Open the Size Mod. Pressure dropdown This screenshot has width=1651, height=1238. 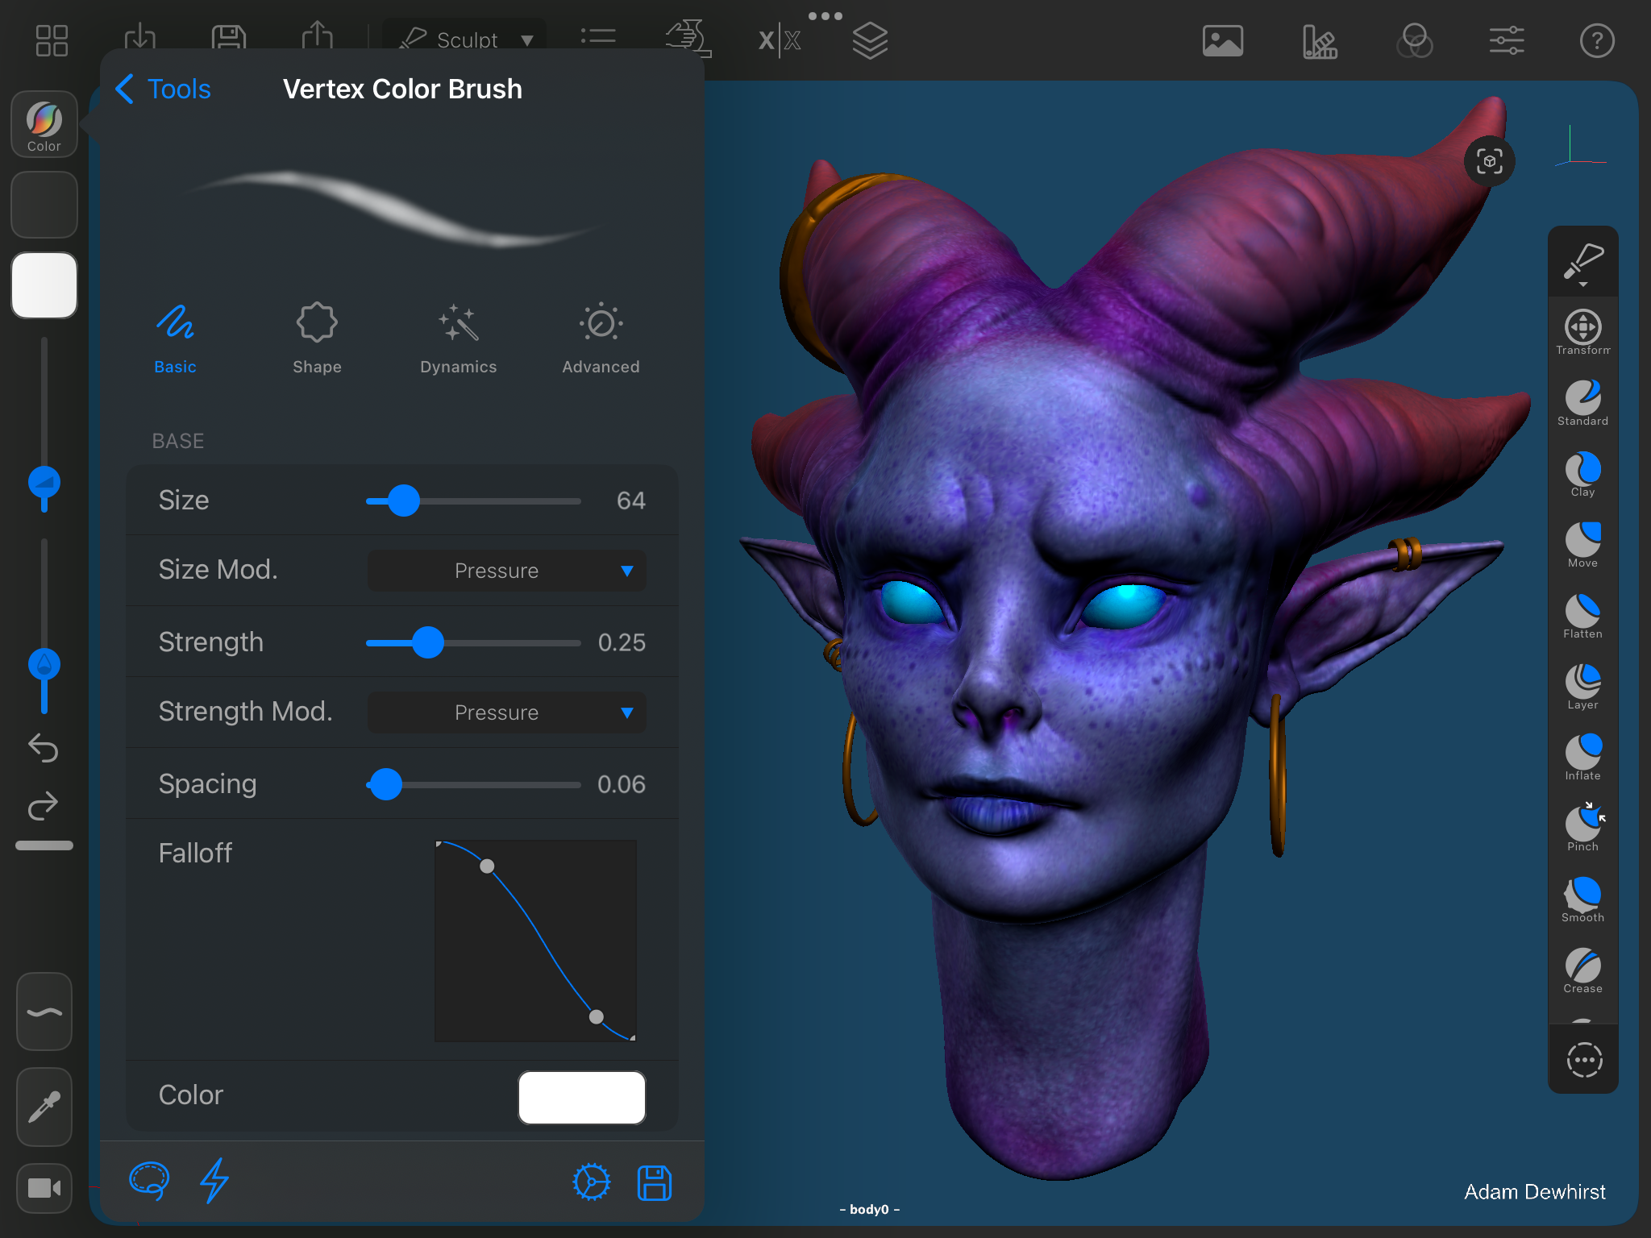click(507, 571)
